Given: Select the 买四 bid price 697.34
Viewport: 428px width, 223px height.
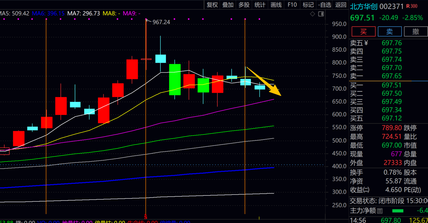Looking at the screenshot, I should click(x=392, y=110).
